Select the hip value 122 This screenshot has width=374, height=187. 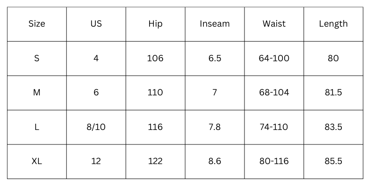(x=155, y=161)
